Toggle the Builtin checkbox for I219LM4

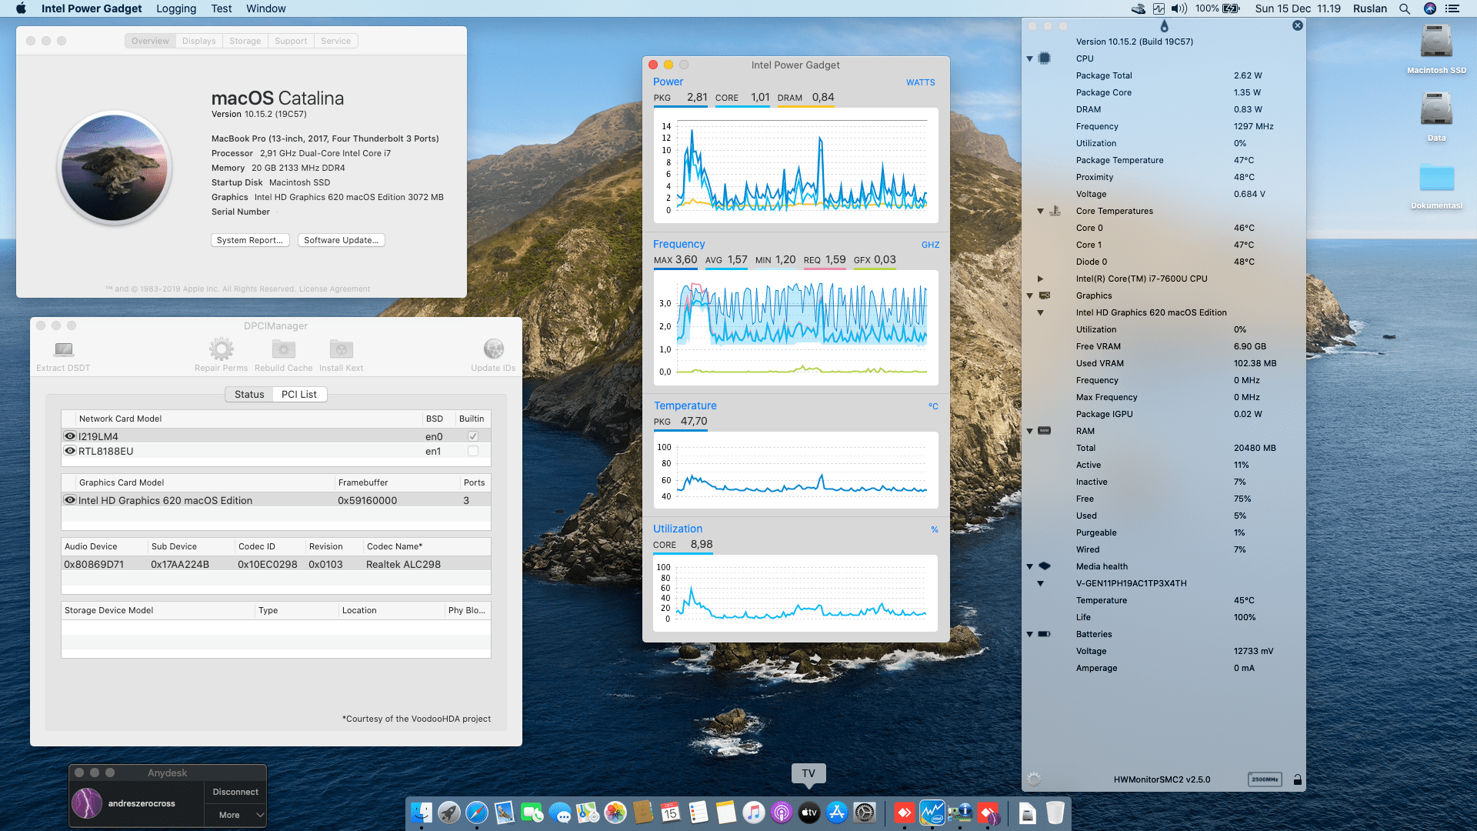[x=472, y=436]
